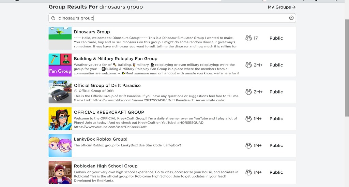Viewport: 349px width, 187px height.
Task: Select Robloxian High School Group title
Action: click(x=106, y=166)
